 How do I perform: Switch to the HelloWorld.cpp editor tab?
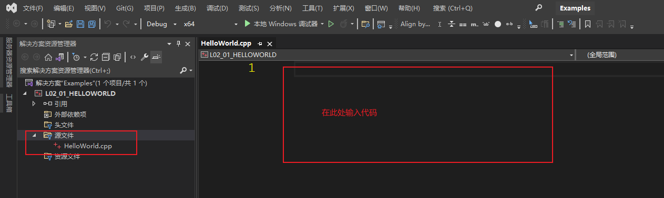[x=226, y=43]
